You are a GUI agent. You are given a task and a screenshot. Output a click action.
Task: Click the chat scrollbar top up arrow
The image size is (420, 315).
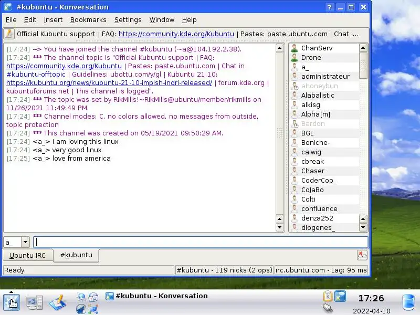point(280,48)
